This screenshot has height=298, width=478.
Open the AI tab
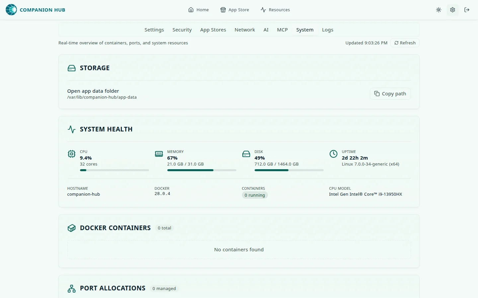(266, 30)
